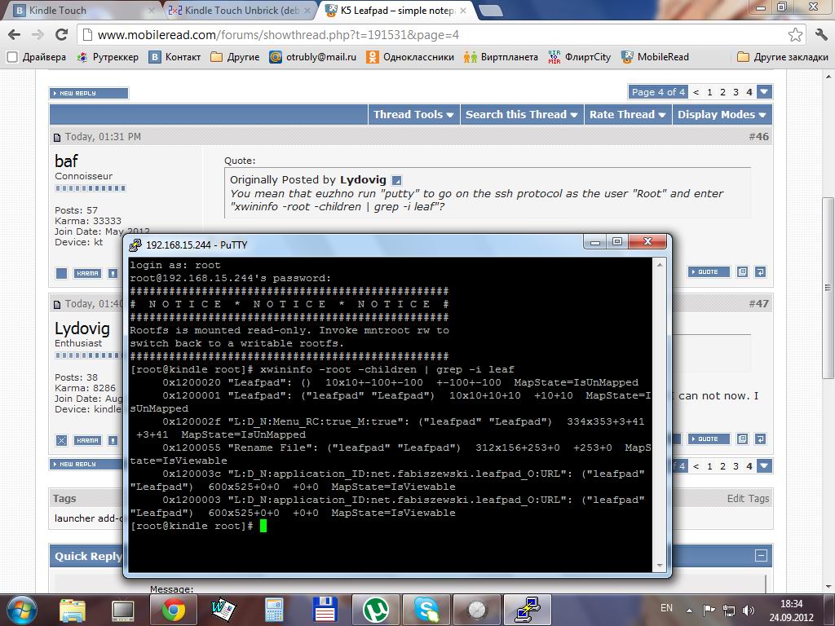
Task: Go to page 2 in bottom pagination
Action: click(722, 465)
